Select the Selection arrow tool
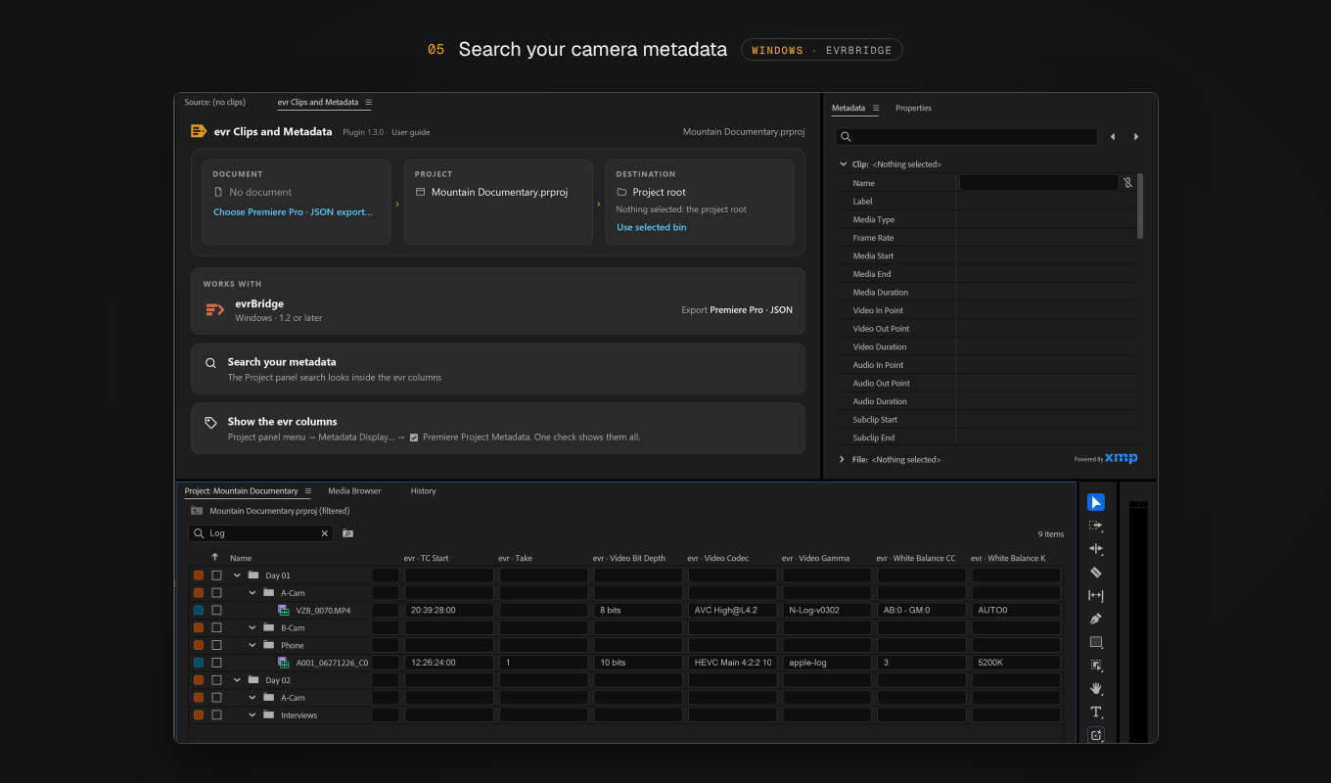 coord(1096,502)
